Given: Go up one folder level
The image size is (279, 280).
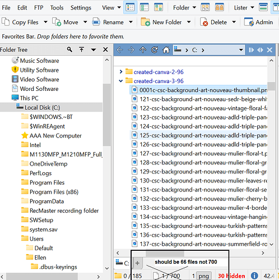Looking at the screenshot, I should 143,50.
